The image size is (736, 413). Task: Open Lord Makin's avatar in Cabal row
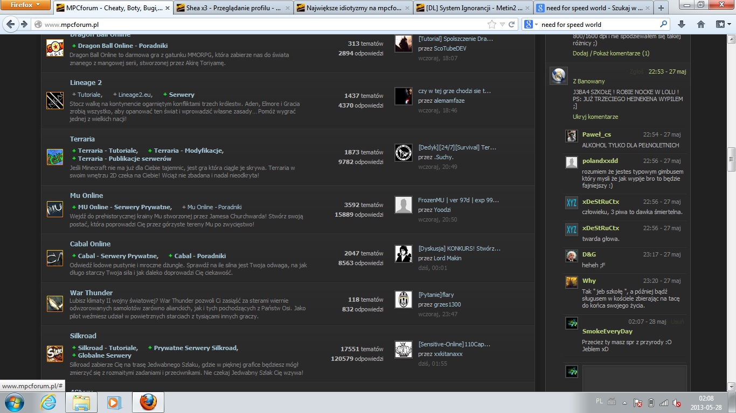pyautogui.click(x=404, y=253)
